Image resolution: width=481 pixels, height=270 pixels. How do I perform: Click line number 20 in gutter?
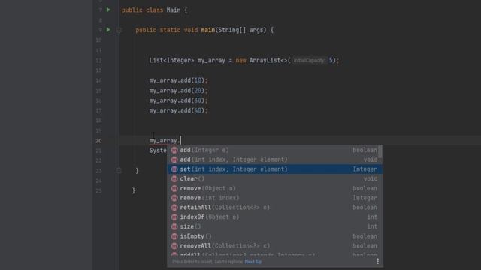[98, 141]
